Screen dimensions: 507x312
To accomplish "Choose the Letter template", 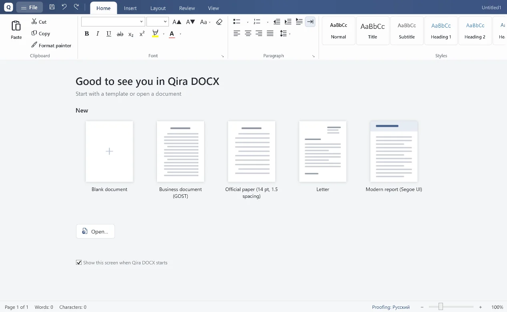I will [323, 151].
